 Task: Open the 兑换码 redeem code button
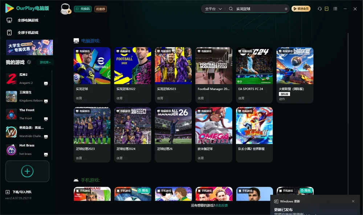point(83,9)
